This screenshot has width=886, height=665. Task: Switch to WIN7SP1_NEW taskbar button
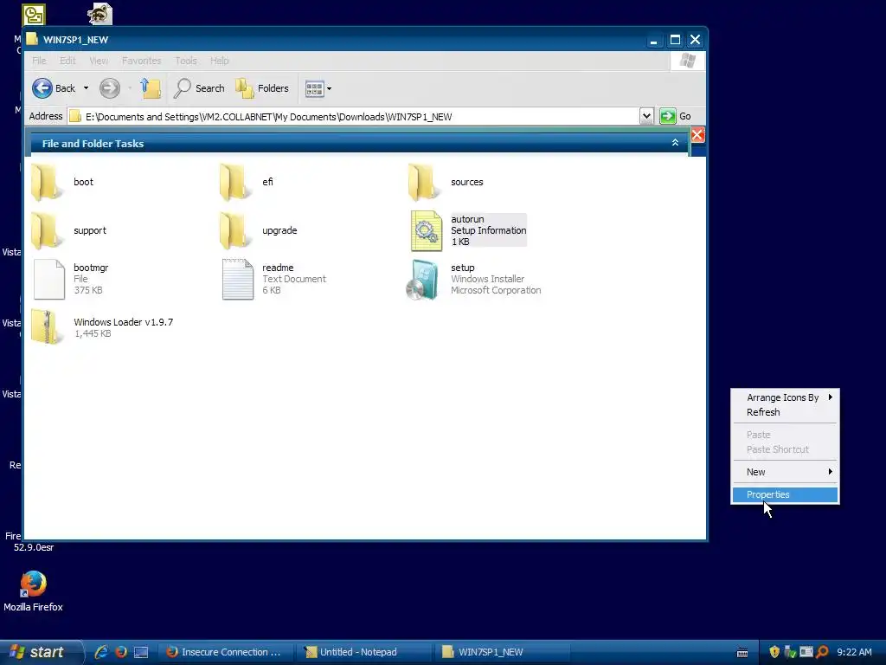(x=503, y=652)
